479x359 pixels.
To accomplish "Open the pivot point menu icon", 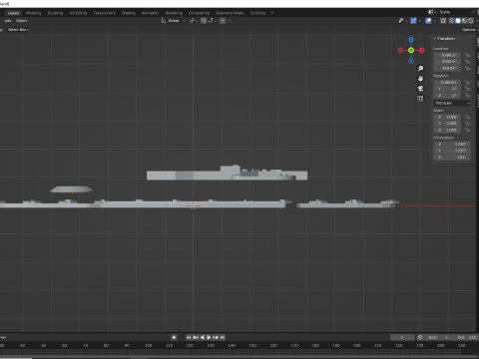I will [x=193, y=21].
